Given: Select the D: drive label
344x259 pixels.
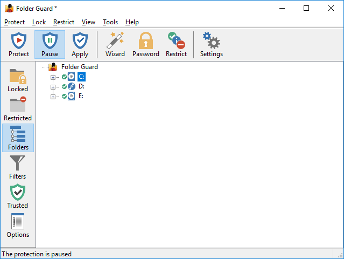Looking at the screenshot, I should (81, 86).
